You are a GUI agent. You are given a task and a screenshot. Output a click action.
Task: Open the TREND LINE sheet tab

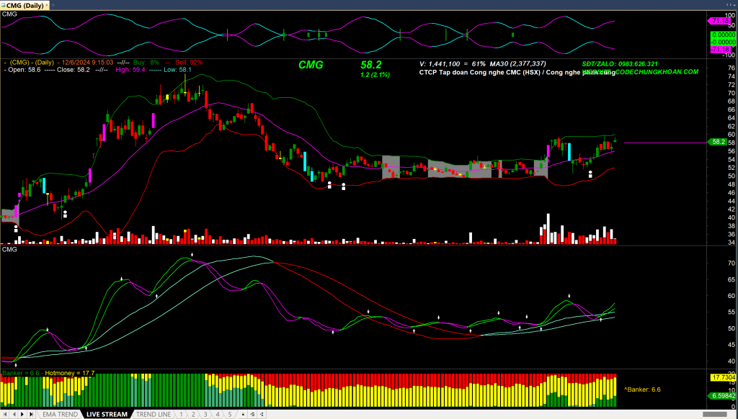[x=154, y=414]
